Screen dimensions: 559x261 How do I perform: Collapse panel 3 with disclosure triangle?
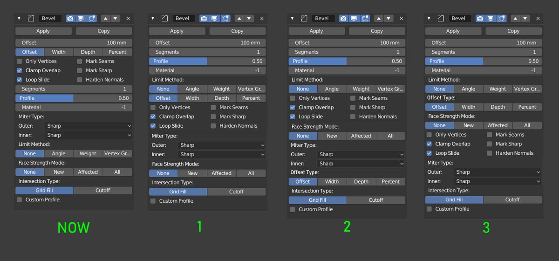tap(429, 19)
